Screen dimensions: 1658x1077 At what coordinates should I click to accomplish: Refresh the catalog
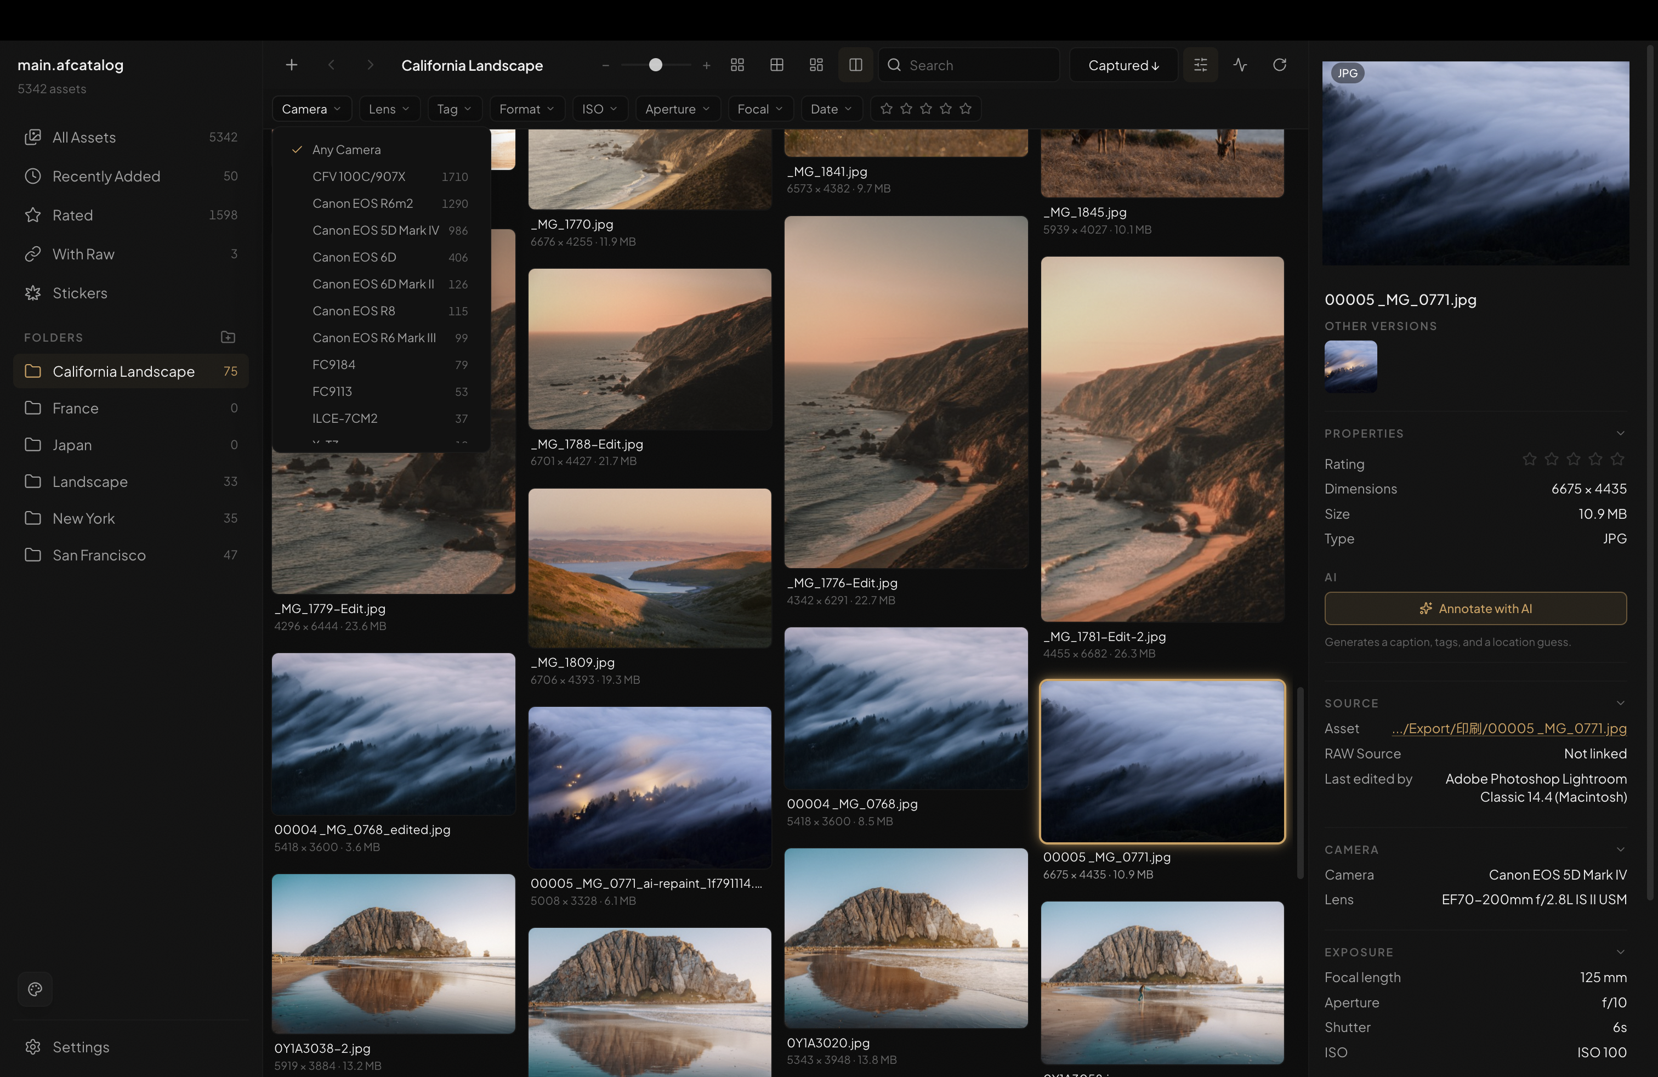(x=1280, y=65)
